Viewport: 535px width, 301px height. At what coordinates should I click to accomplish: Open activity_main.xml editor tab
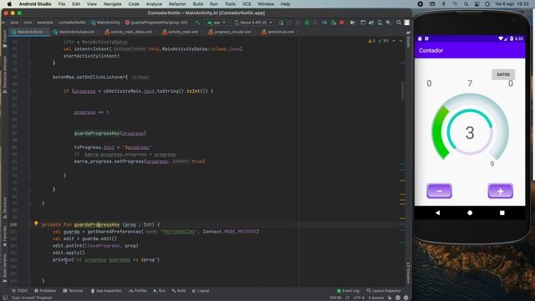coord(182,32)
